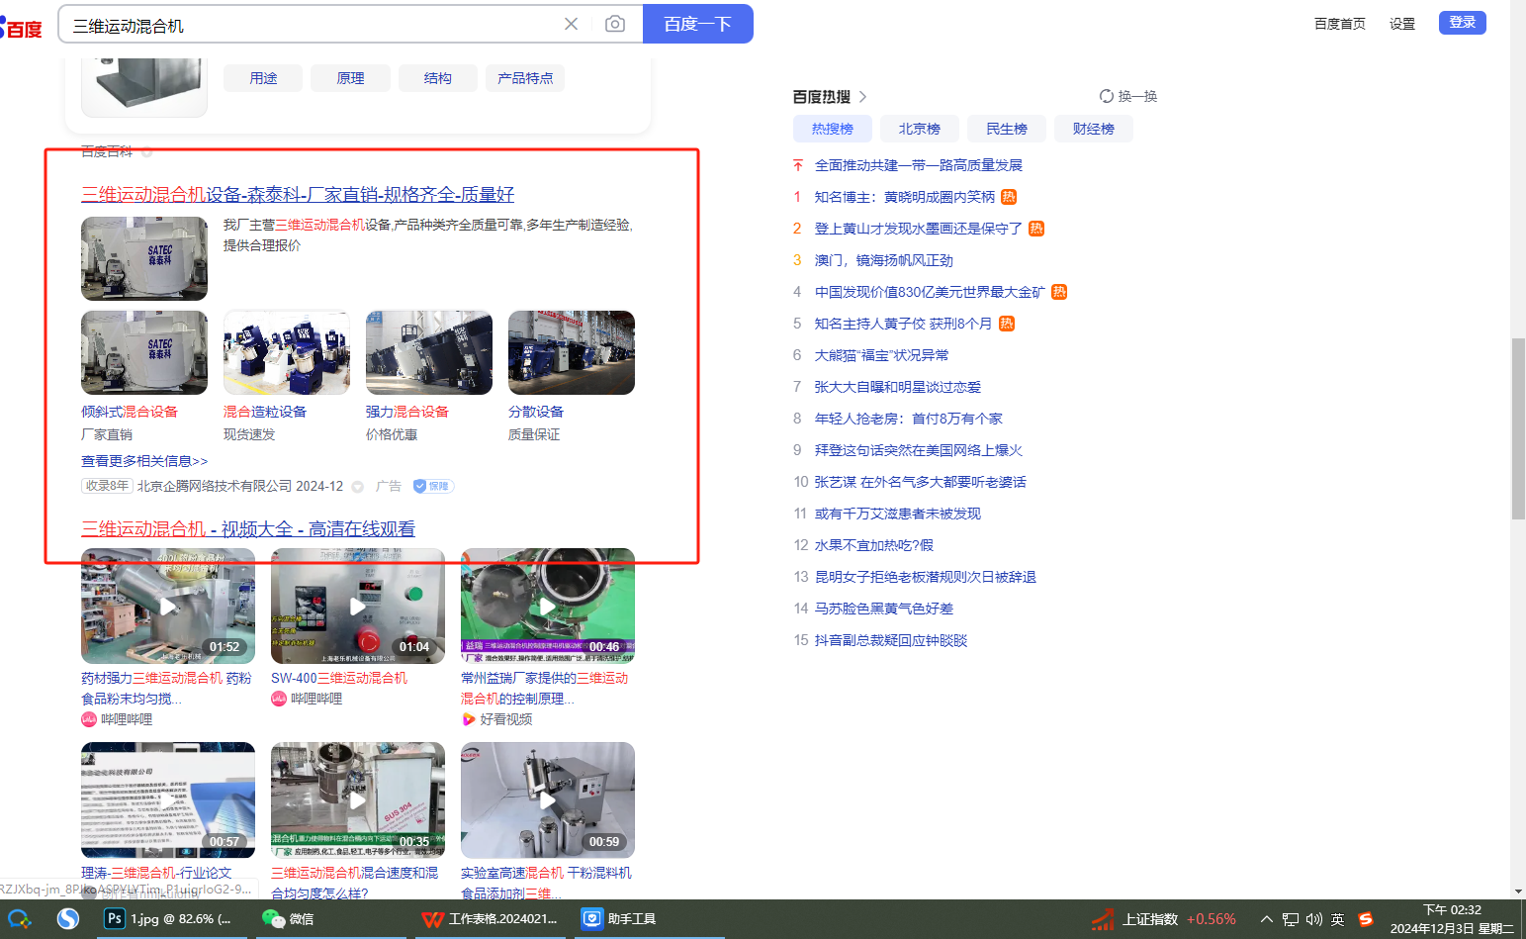The width and height of the screenshot is (1526, 939).
Task: Open hot search 全面推动共建一带一路高质量发展
Action: (x=919, y=165)
